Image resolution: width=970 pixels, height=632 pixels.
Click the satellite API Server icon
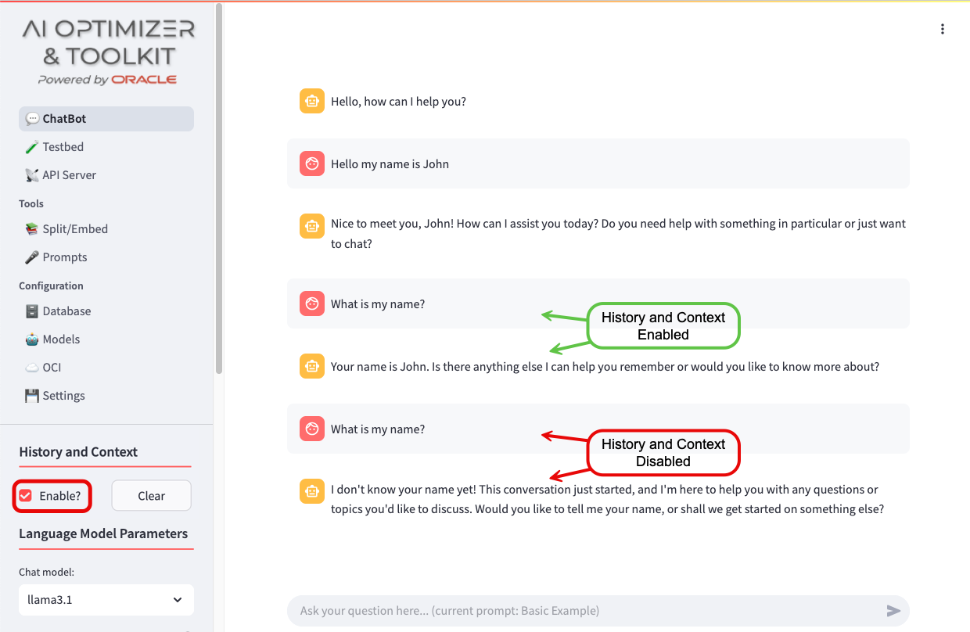tap(32, 175)
